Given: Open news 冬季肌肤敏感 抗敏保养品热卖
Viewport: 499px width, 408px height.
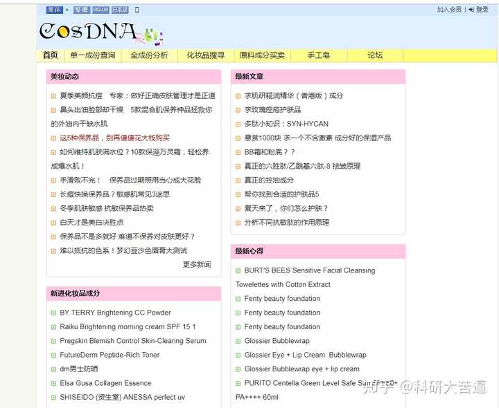Looking at the screenshot, I should pos(107,208).
